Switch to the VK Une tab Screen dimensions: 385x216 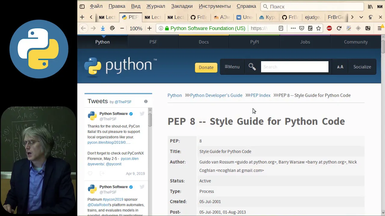point(245,17)
